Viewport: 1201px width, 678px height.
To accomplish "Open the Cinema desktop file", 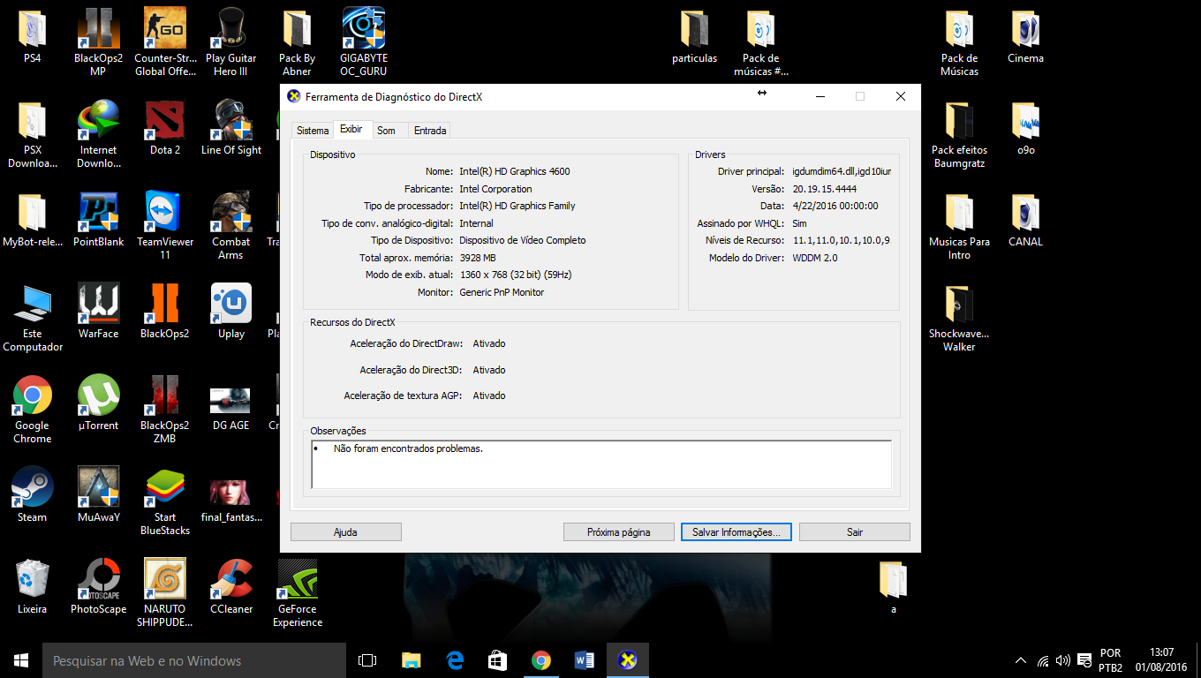I will point(1025,35).
